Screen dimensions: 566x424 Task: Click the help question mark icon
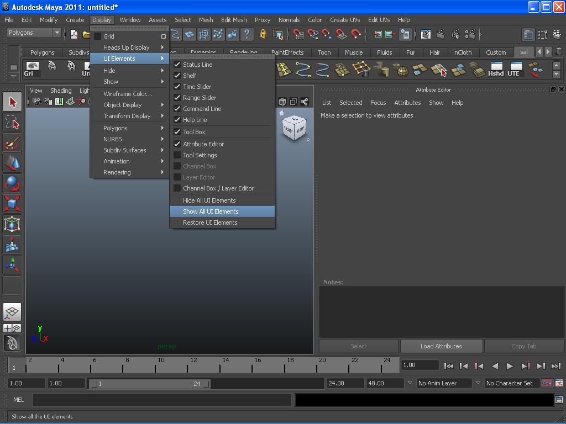[247, 34]
